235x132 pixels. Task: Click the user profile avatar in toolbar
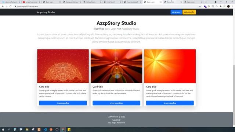point(228,7)
